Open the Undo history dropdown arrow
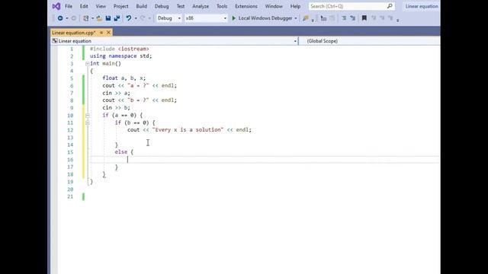The image size is (488, 274). (136, 18)
